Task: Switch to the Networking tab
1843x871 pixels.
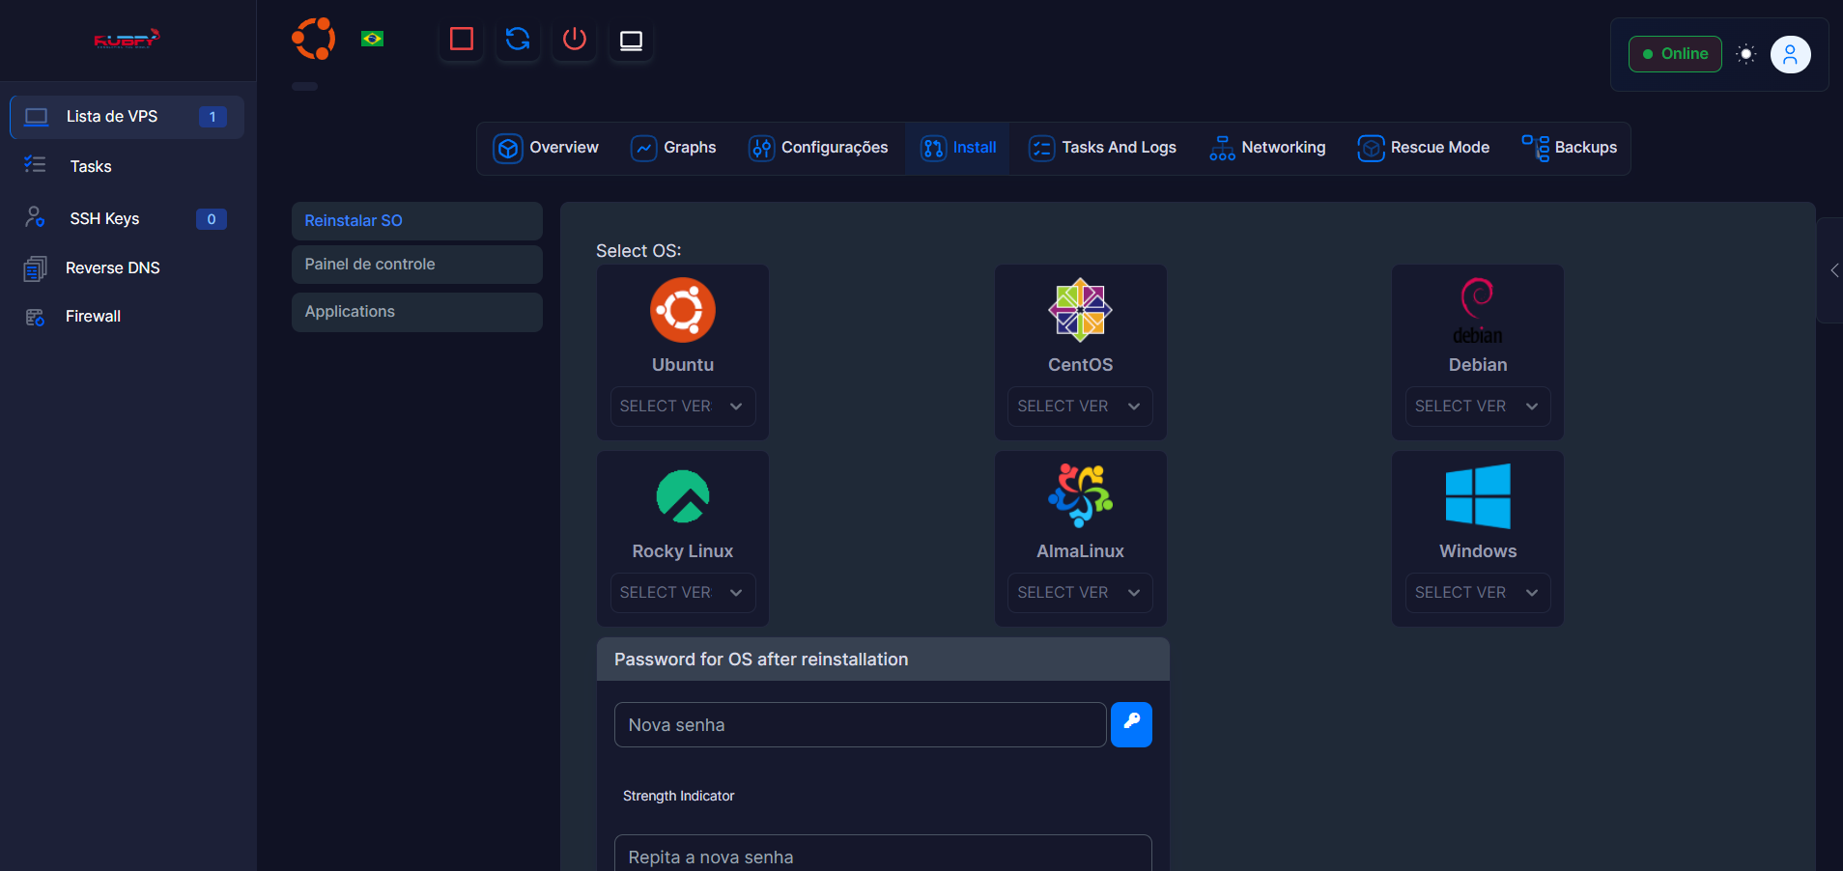Action: pos(1267,148)
